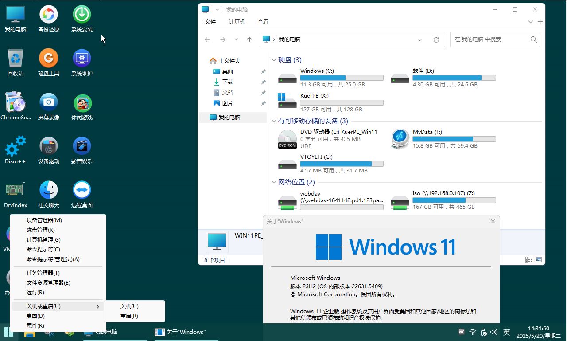Choose 命令提示符(管理员)(A) from the menu
Viewport: 567px width, 341px height.
[x=58, y=259]
